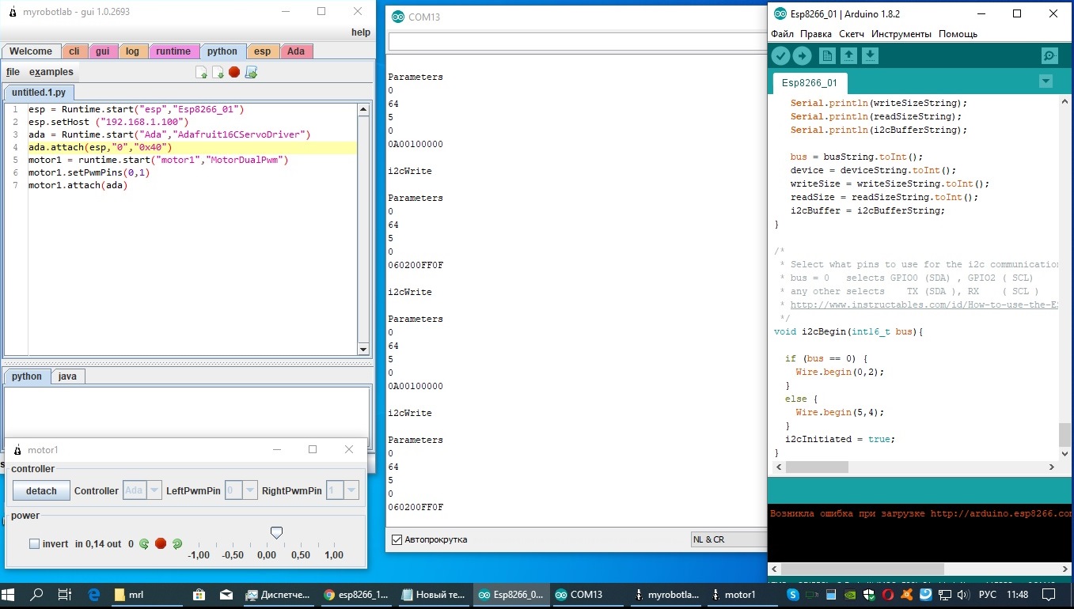Screen dimensions: 1074x609
Task: Open the help menu in myrobotlab
Action: [x=360, y=32]
